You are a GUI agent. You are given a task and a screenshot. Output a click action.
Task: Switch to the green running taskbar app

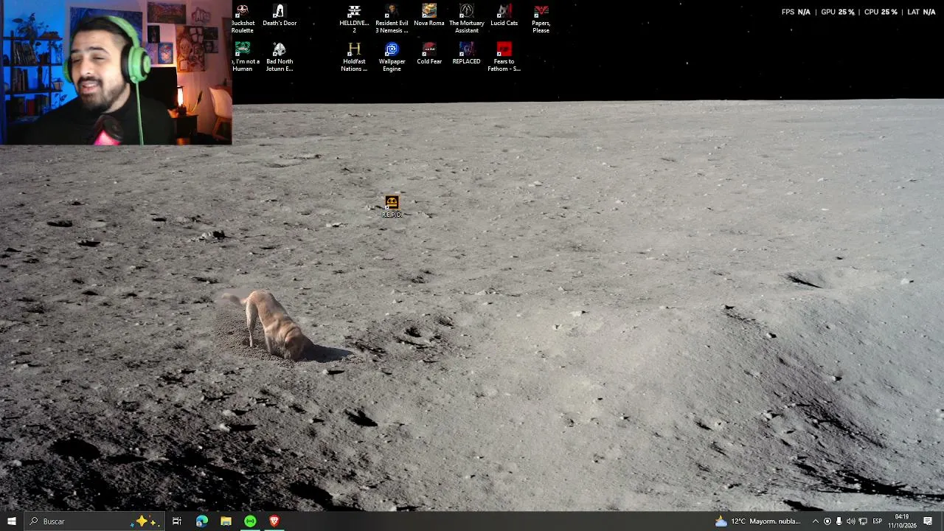[x=250, y=521]
